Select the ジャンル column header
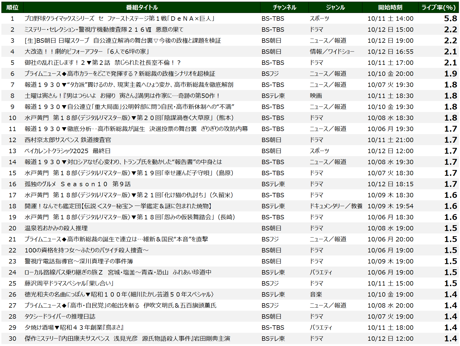 335,7
